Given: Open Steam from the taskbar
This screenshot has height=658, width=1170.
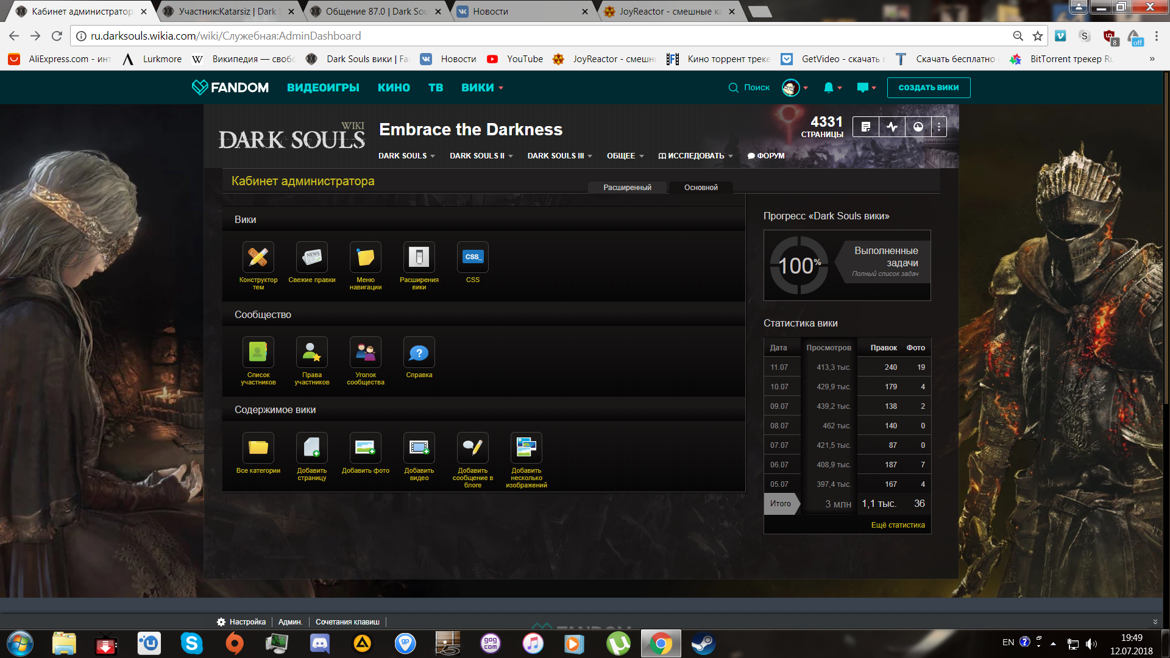Looking at the screenshot, I should tap(703, 643).
